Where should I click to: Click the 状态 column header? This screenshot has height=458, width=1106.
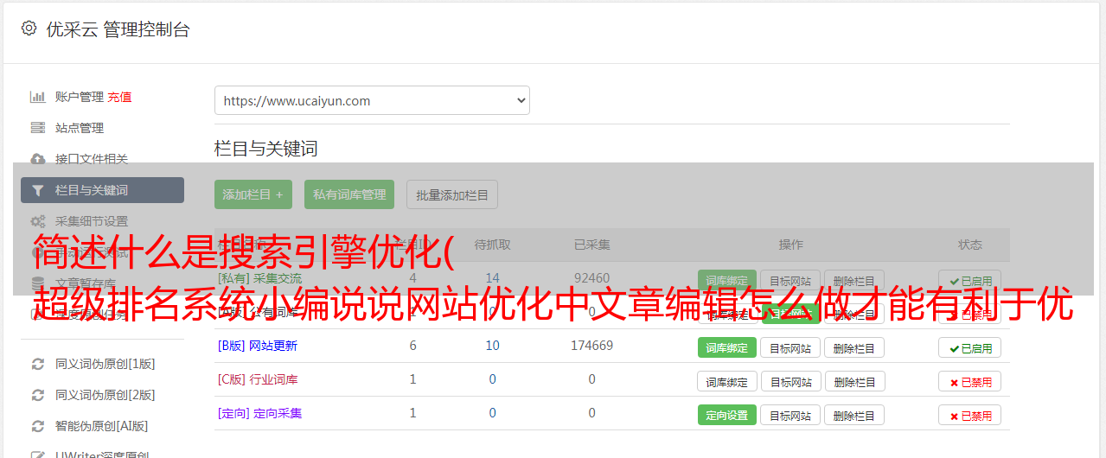tap(970, 245)
